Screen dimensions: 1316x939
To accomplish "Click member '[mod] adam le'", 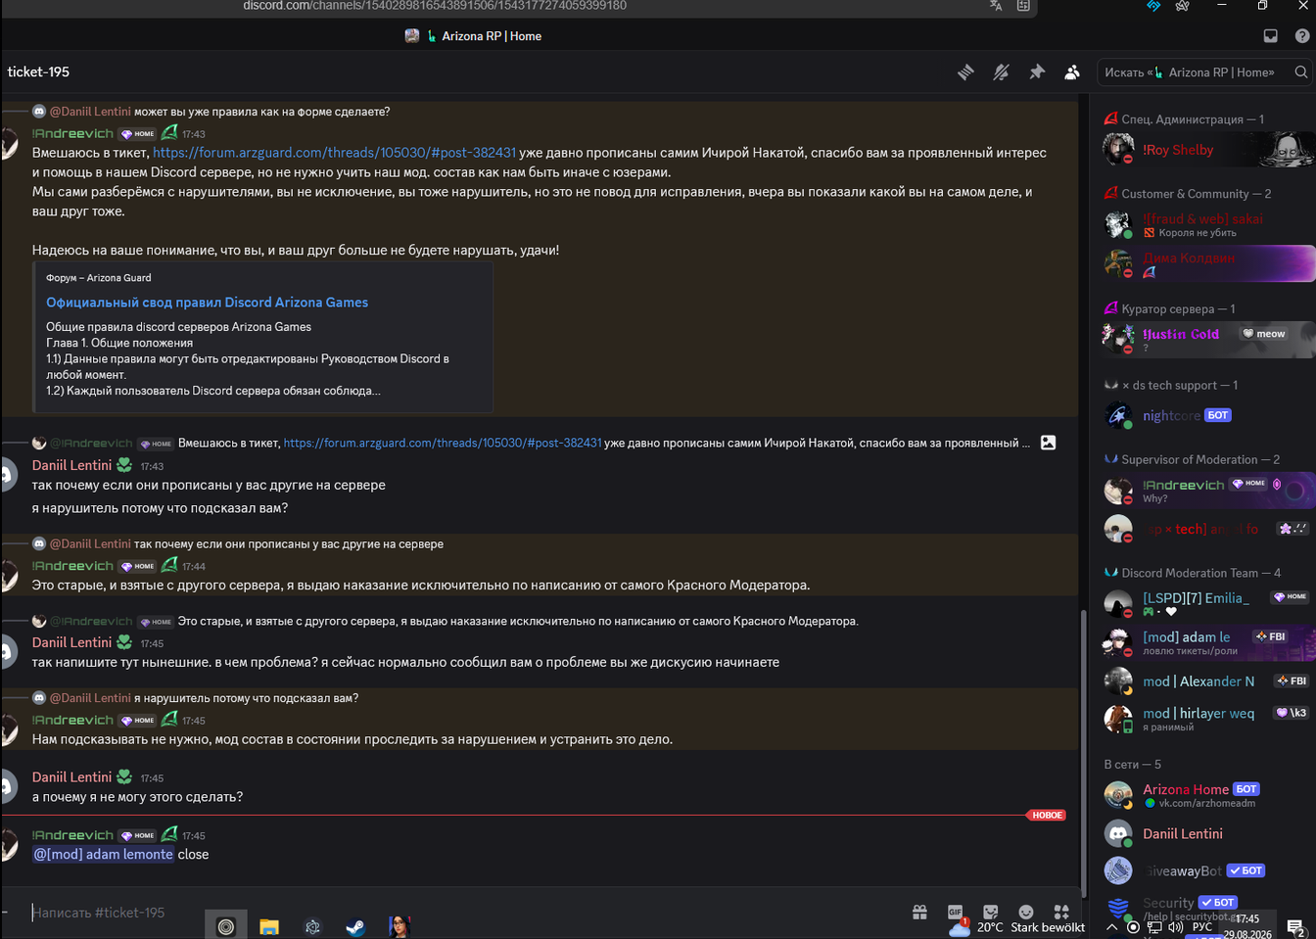I will 1207,642.
